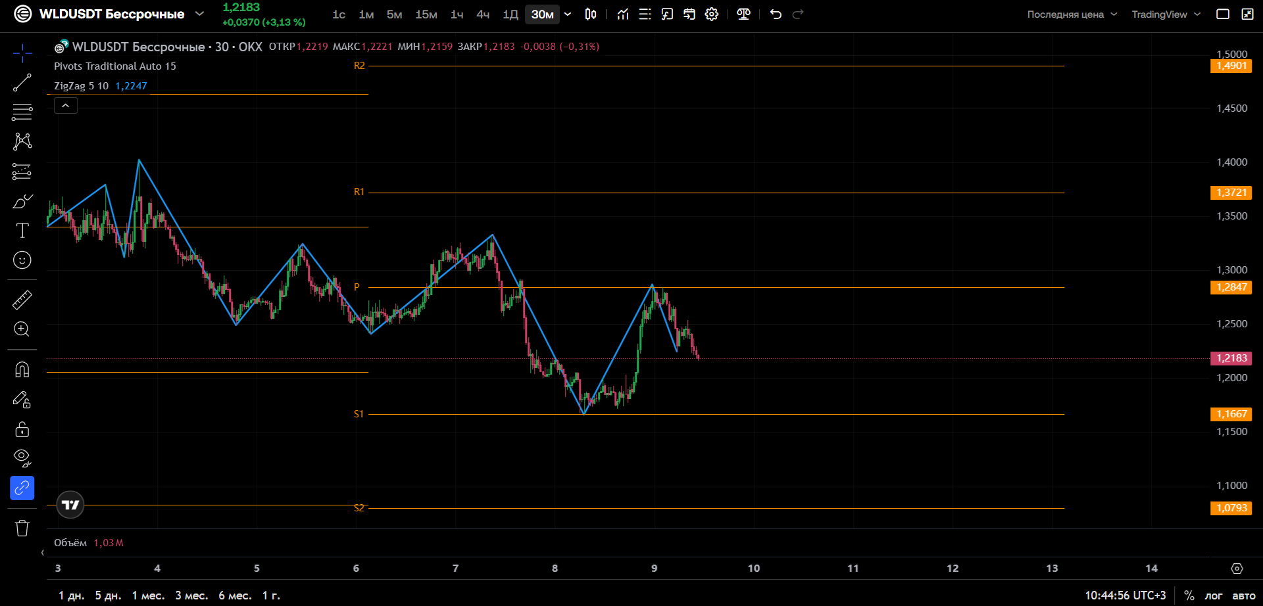Open chart settings gear icon
This screenshot has width=1263, height=606.
pyautogui.click(x=712, y=14)
